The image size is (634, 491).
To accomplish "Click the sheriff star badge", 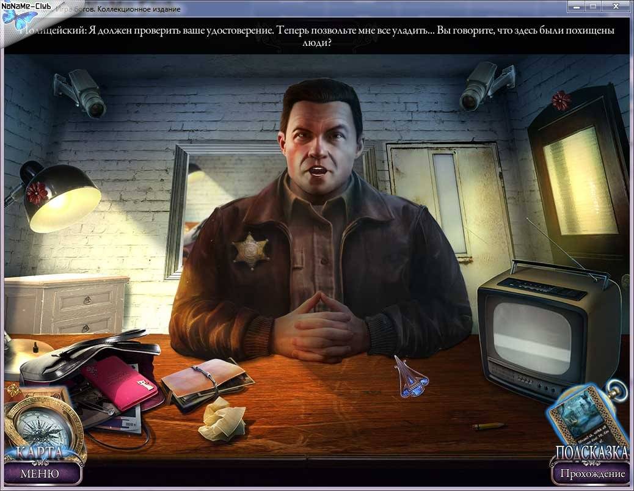I will 250,251.
